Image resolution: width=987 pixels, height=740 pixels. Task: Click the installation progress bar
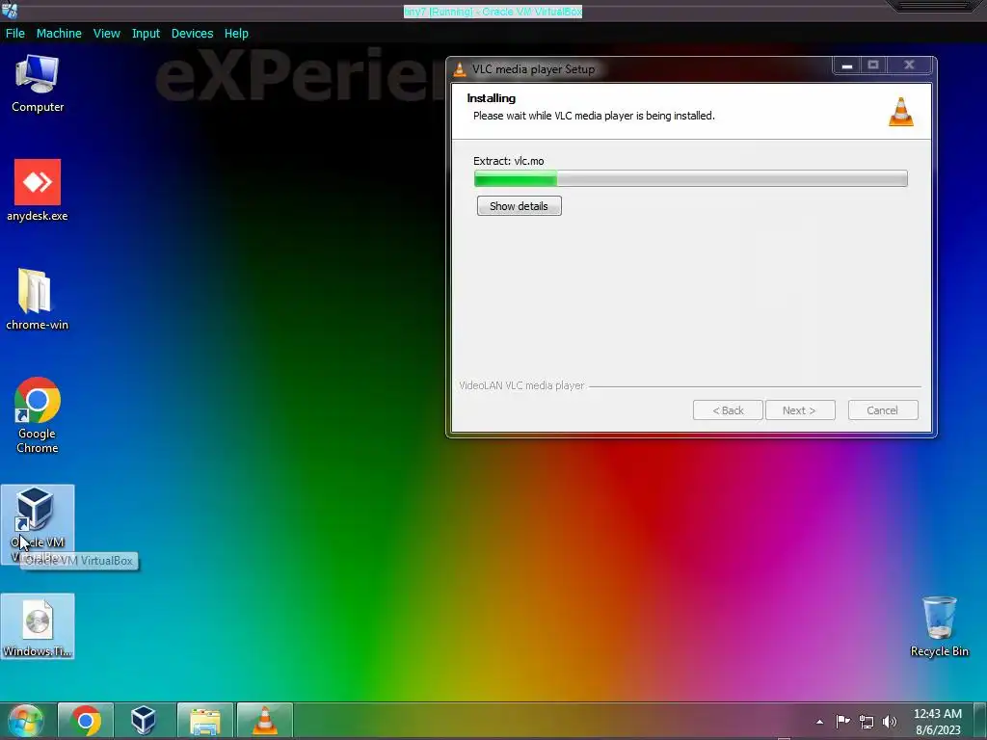[690, 178]
